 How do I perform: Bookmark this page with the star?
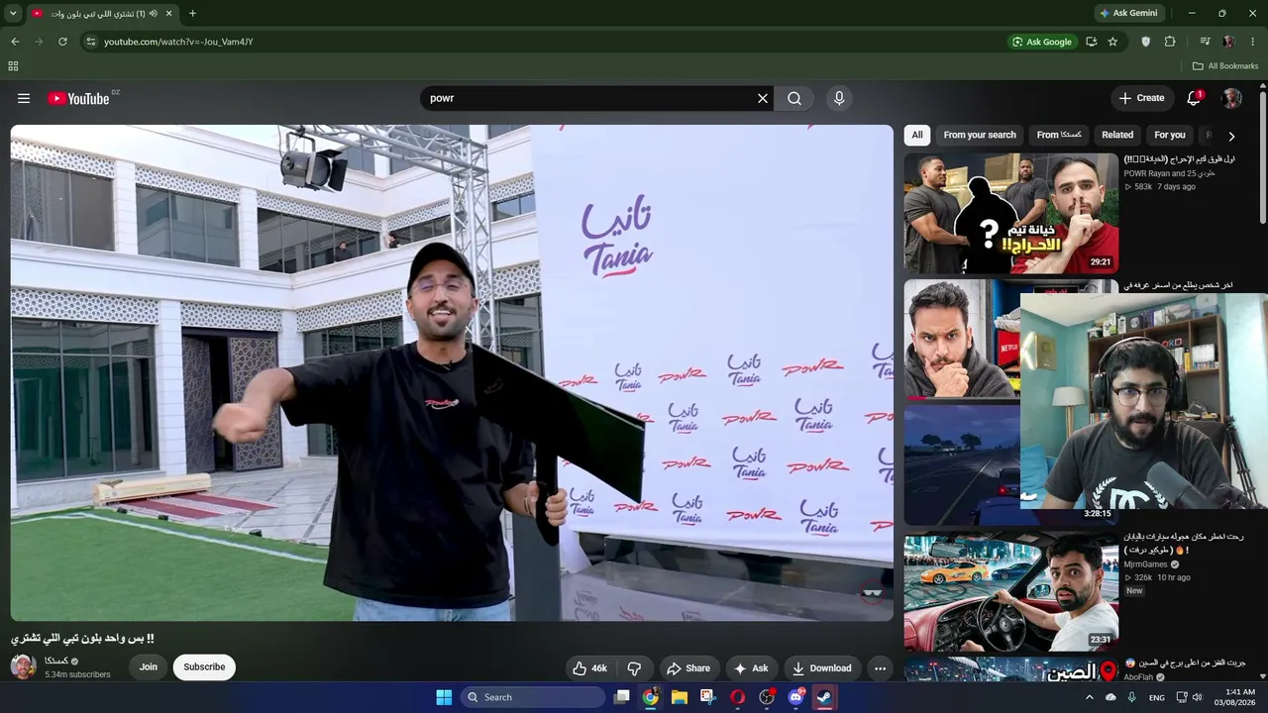pyautogui.click(x=1112, y=42)
